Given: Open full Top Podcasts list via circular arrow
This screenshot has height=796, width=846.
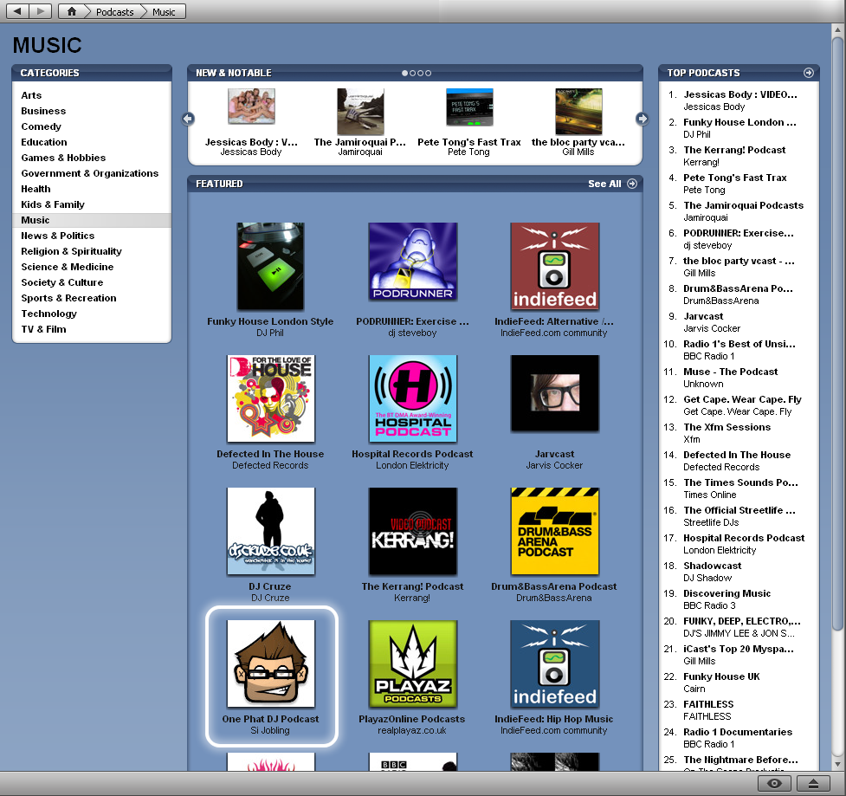Looking at the screenshot, I should click(809, 73).
